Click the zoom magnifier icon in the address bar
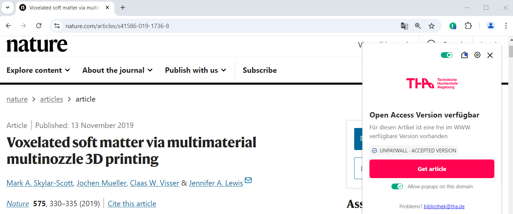Viewport: 513px width, 214px height. click(x=418, y=26)
